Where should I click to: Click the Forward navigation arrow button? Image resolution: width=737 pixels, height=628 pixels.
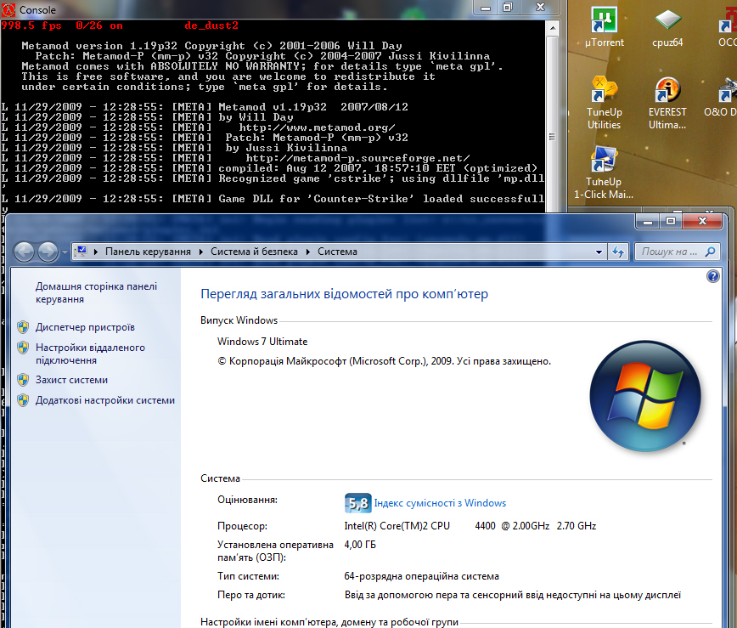pos(48,252)
